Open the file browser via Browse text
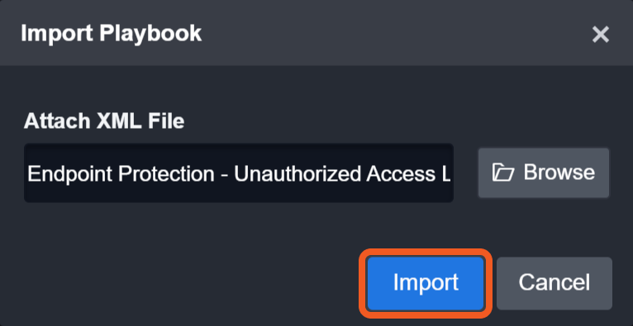Viewport: 633px width, 326px height. pyautogui.click(x=559, y=172)
